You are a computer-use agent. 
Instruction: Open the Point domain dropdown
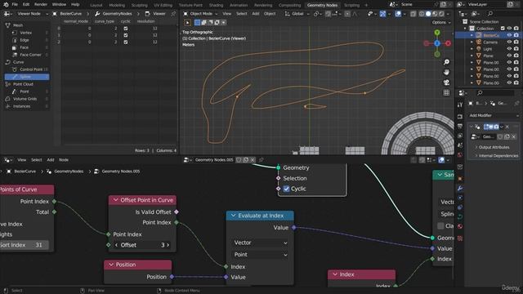pos(261,255)
